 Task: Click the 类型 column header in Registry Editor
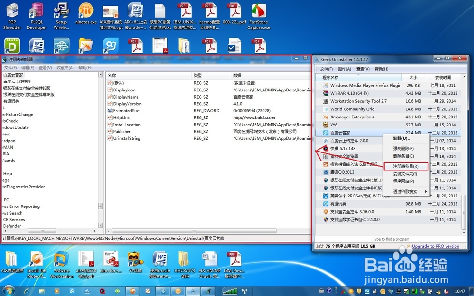click(x=211, y=75)
